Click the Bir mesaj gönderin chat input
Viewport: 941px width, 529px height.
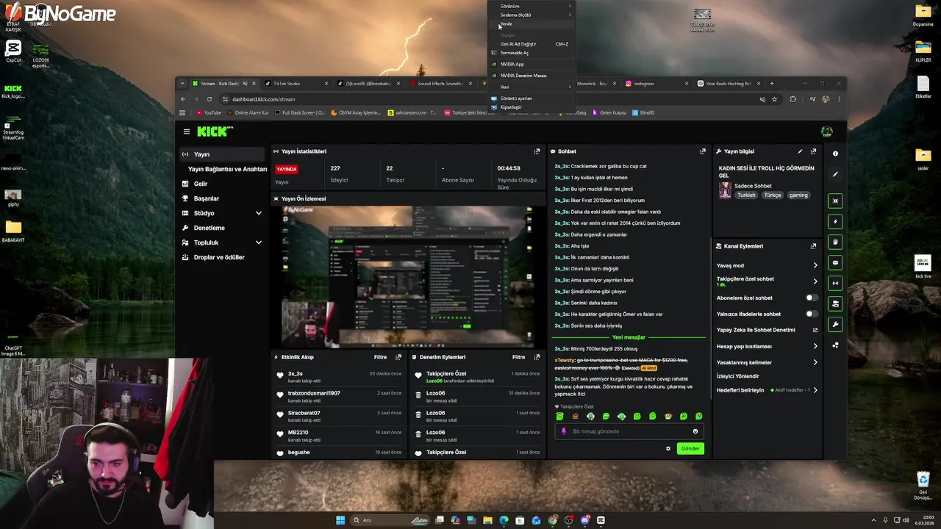[629, 431]
